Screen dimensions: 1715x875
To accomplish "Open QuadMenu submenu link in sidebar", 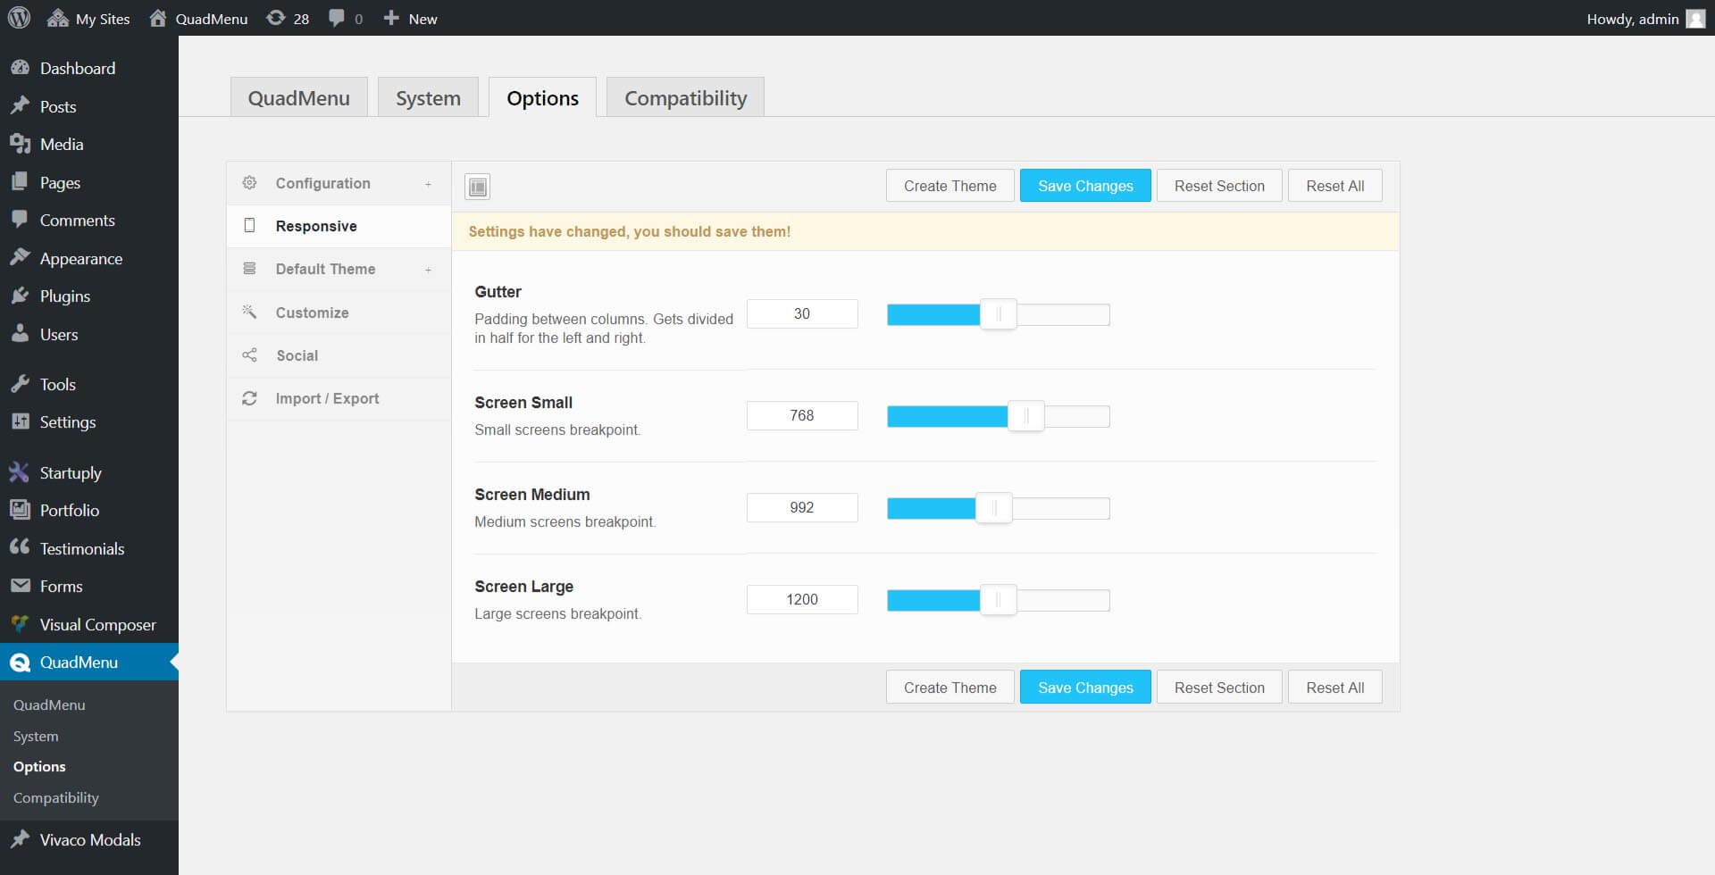I will pyautogui.click(x=49, y=705).
